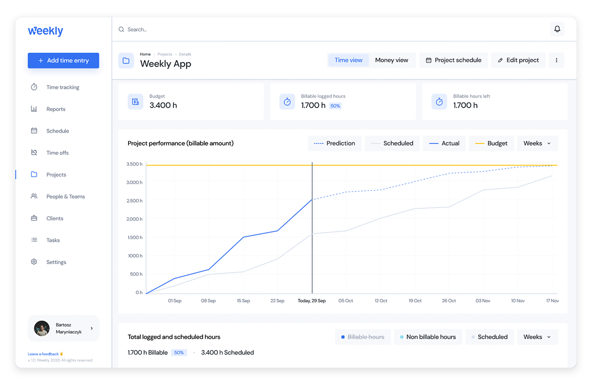This screenshot has width=592, height=383.
Task: Click the Reports bar chart icon
Action: (34, 109)
